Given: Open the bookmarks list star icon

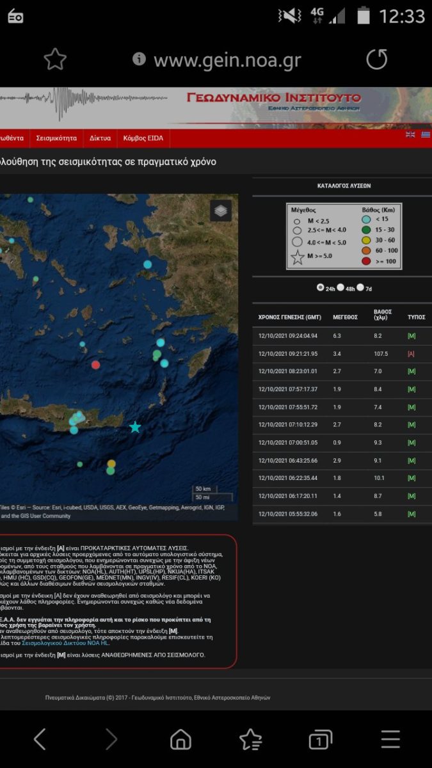Looking at the screenshot, I should point(250,739).
